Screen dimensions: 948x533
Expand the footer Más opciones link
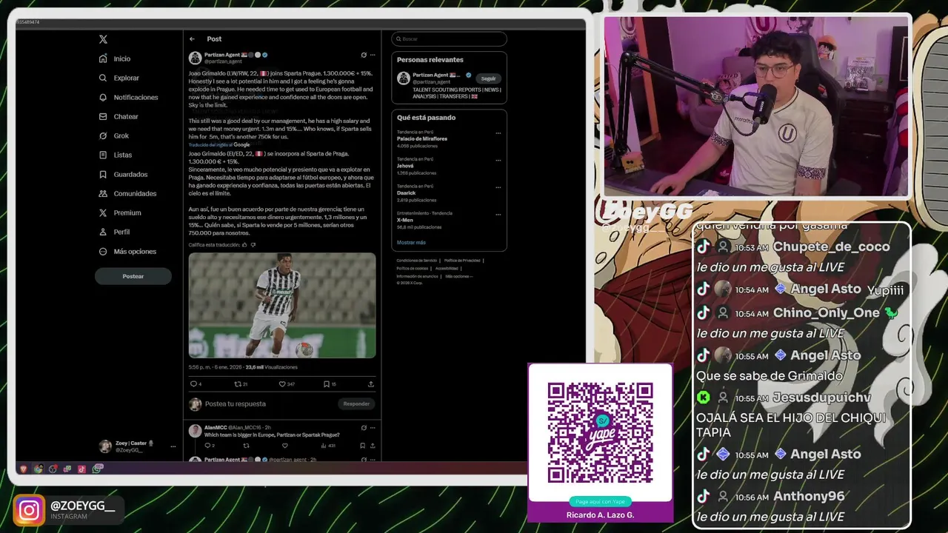[458, 275]
